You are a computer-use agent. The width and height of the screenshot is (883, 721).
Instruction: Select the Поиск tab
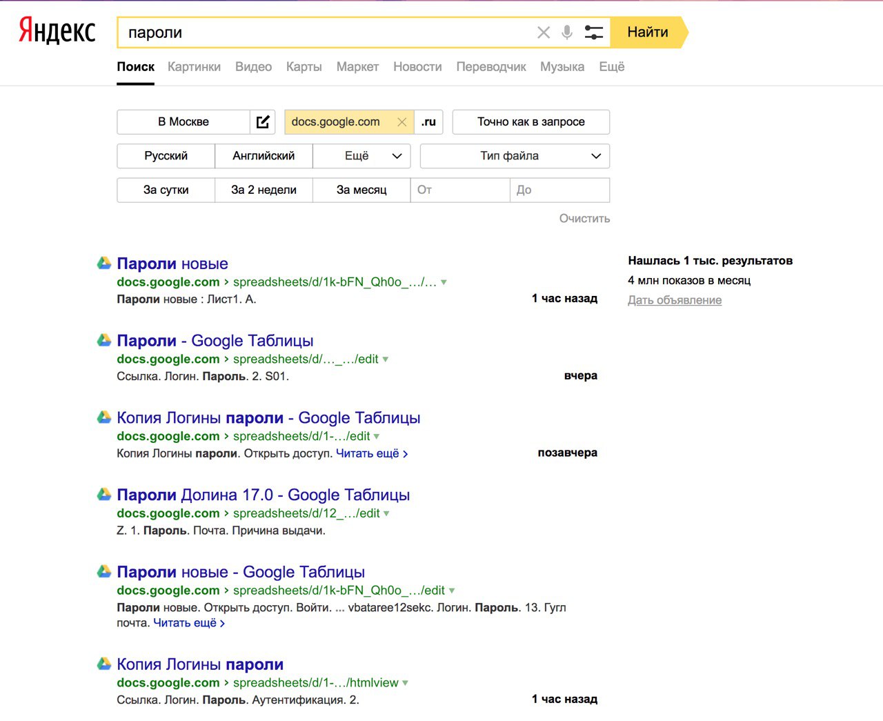135,67
